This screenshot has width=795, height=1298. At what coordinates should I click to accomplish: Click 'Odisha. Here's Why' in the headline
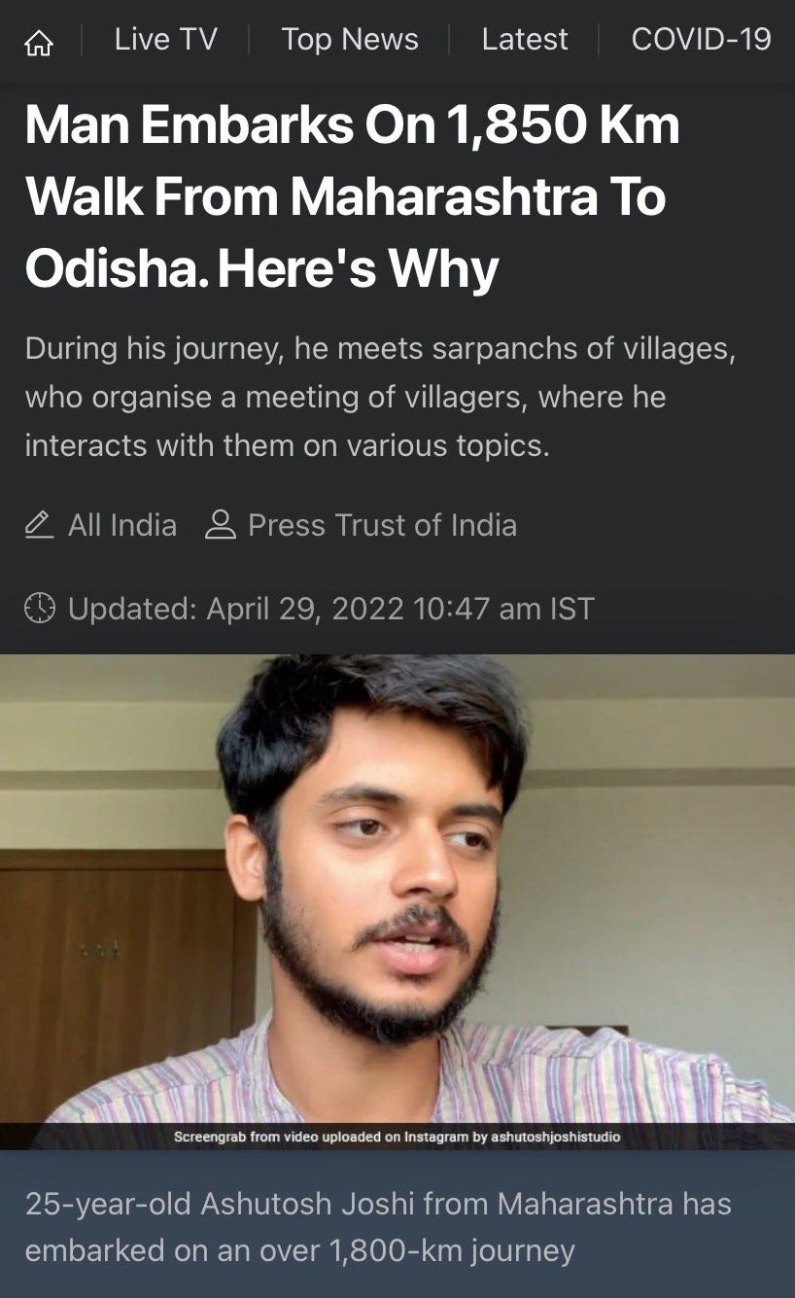coord(261,269)
